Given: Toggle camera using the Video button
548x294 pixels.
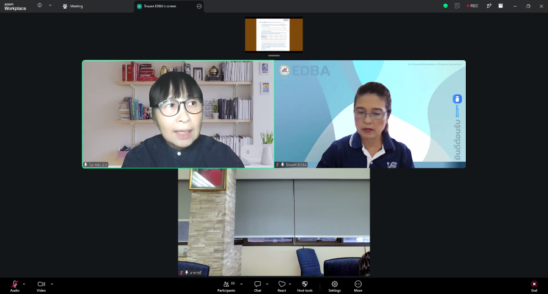Looking at the screenshot, I should tap(41, 285).
